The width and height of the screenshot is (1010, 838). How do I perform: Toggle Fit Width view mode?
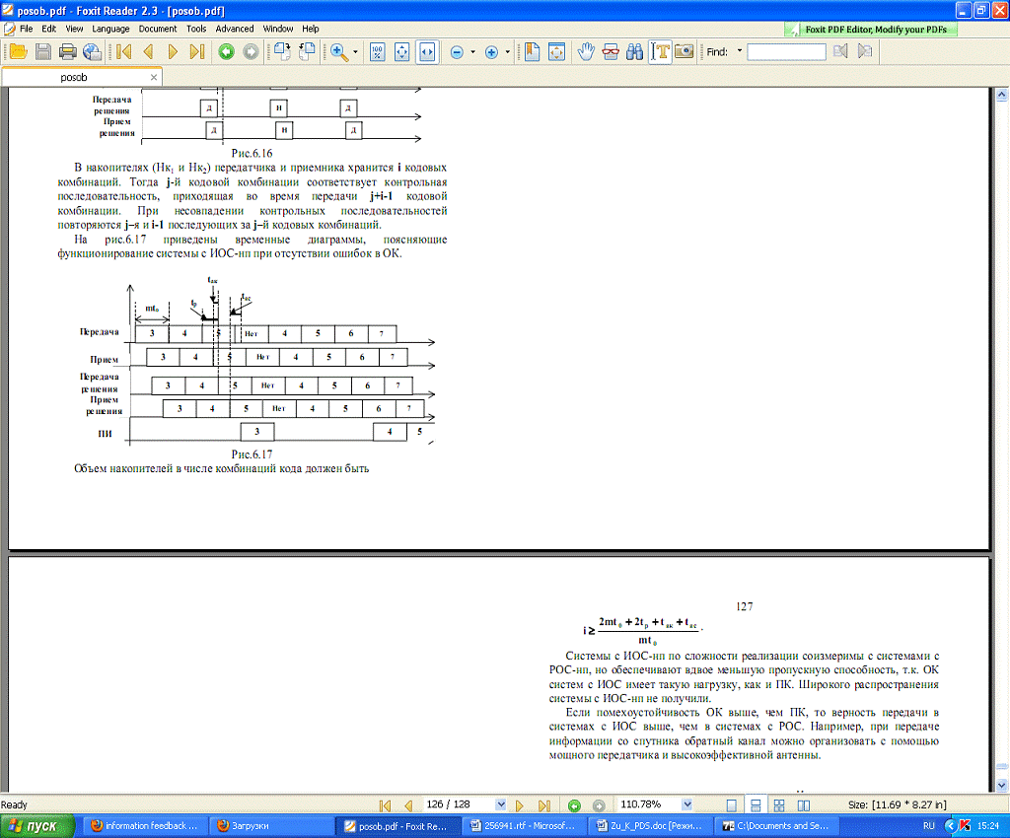427,51
